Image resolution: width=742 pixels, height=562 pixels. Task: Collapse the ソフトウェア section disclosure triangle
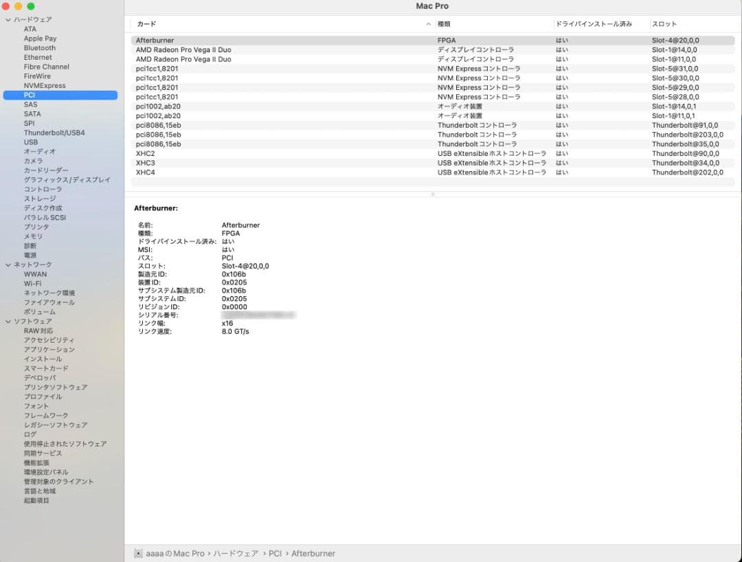(x=8, y=322)
